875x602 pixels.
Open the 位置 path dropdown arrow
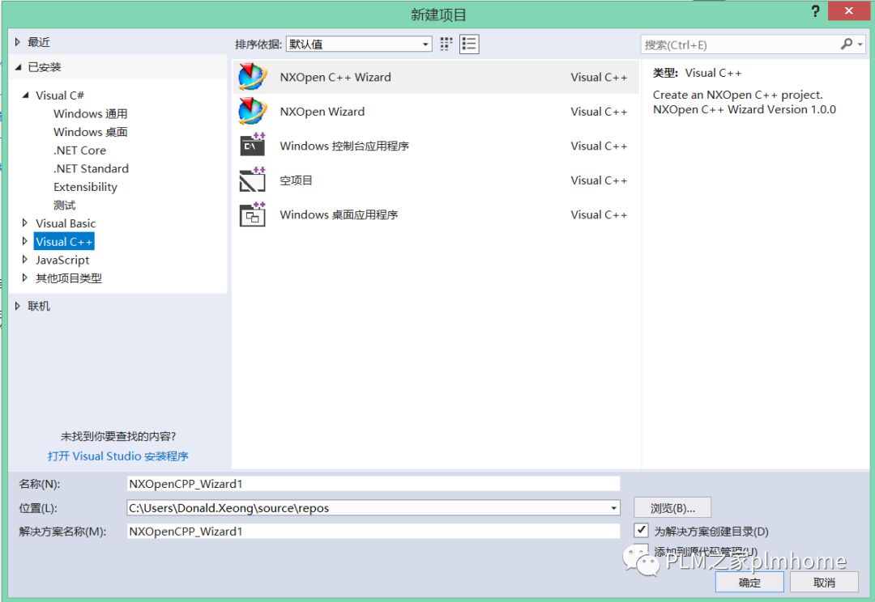[613, 508]
